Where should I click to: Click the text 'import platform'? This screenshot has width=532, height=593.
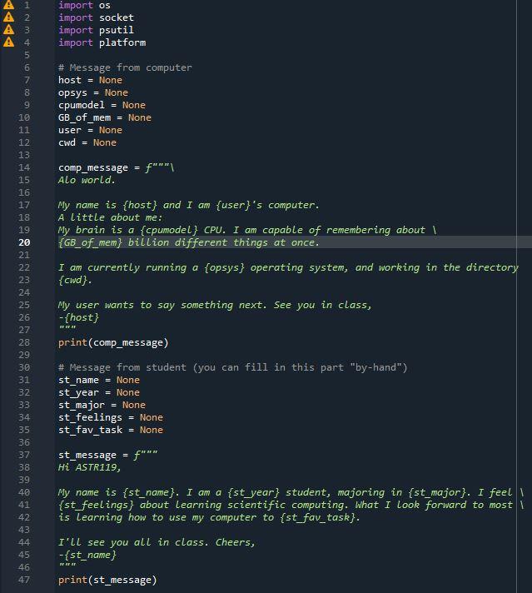102,42
